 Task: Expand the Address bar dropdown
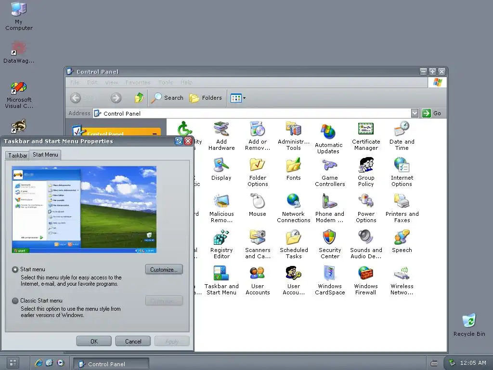coord(415,113)
